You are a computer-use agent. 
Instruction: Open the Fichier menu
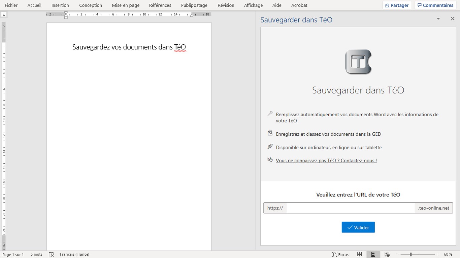11,5
